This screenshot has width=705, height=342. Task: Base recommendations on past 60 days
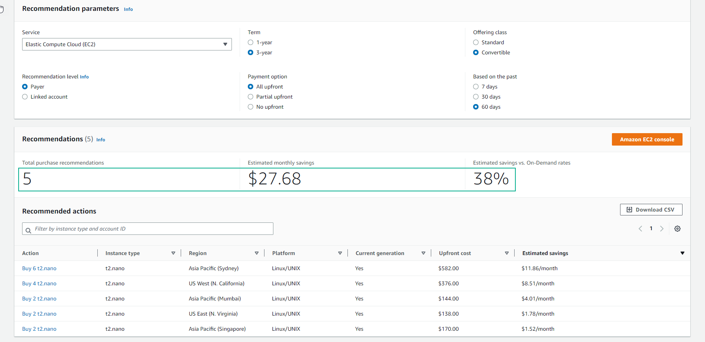[x=476, y=107]
